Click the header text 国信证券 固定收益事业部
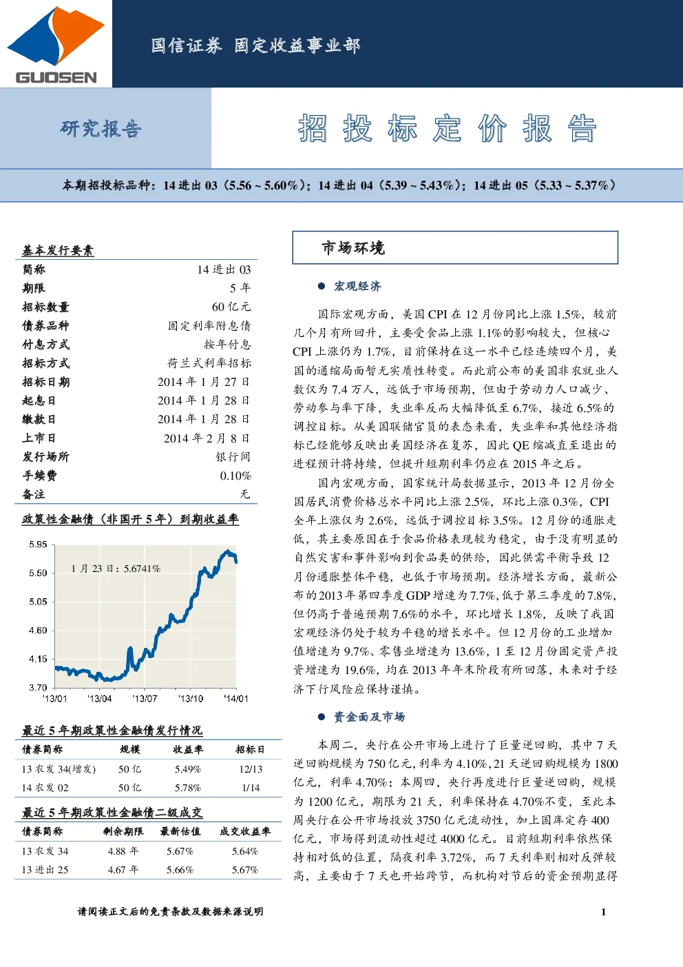Image resolution: width=683 pixels, height=967 pixels. pos(255,45)
